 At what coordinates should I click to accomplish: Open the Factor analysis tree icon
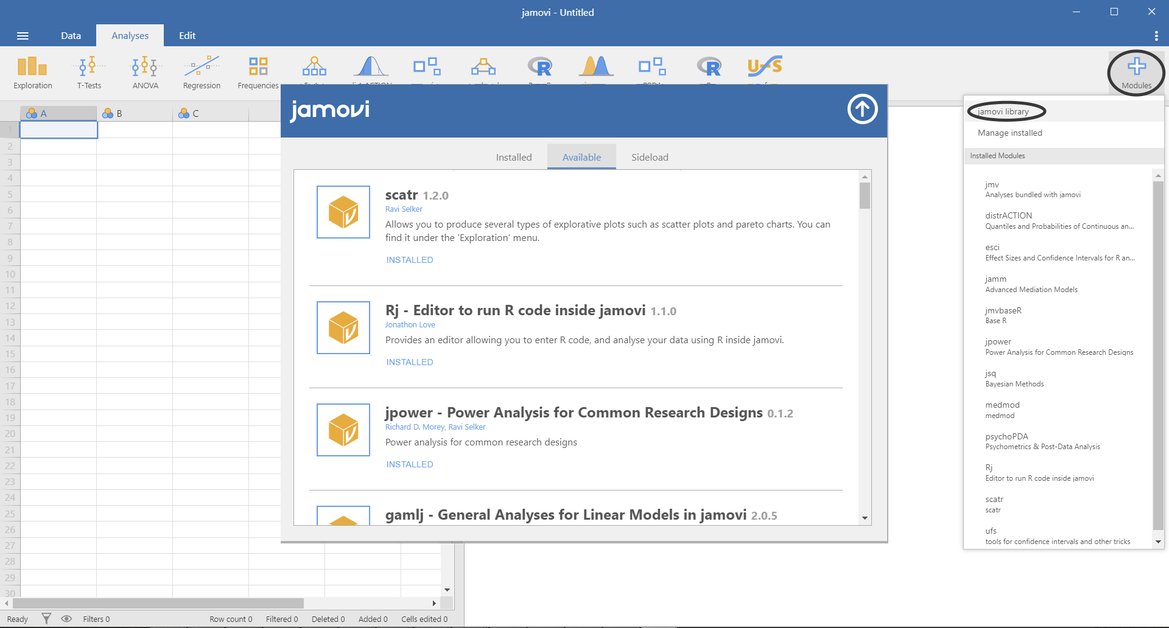coord(314,66)
